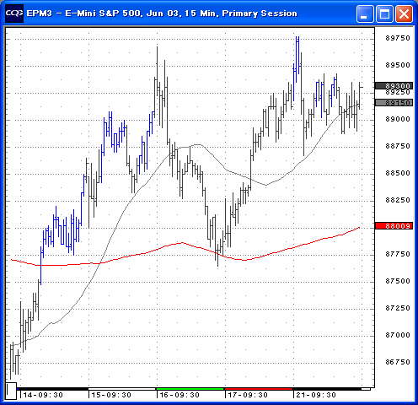Click the 88500 price scale label
Image resolution: width=418 pixels, height=405 pixels.
398,173
